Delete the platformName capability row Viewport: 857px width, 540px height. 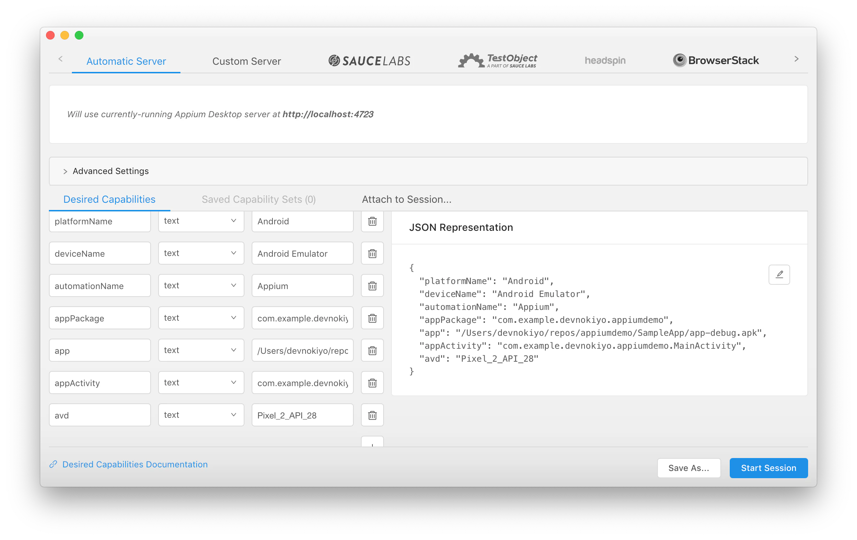click(372, 221)
